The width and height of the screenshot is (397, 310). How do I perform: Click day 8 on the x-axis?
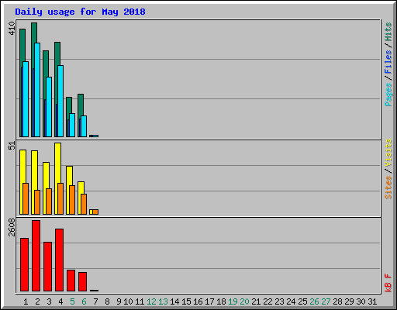(x=107, y=301)
